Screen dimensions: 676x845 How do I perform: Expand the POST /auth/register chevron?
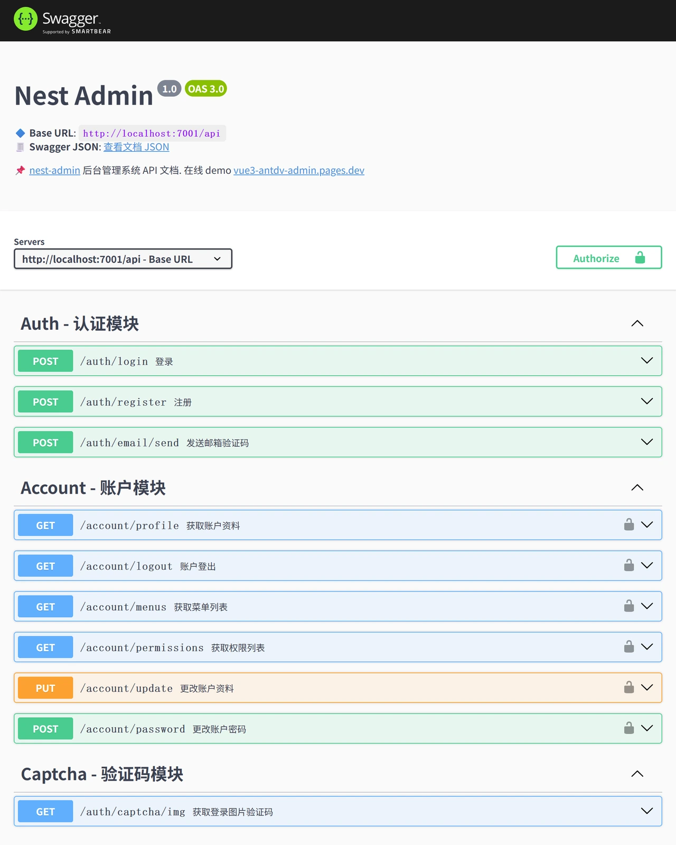tap(647, 401)
